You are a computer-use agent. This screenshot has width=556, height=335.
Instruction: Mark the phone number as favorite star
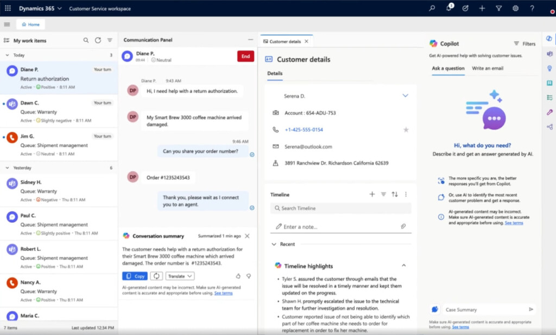point(406,130)
